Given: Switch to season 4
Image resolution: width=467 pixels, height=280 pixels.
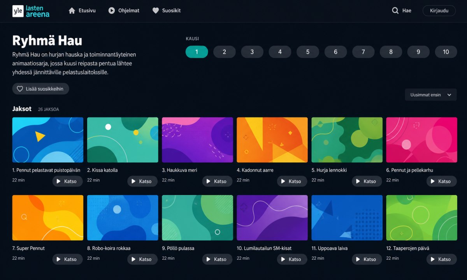Looking at the screenshot, I should (280, 52).
